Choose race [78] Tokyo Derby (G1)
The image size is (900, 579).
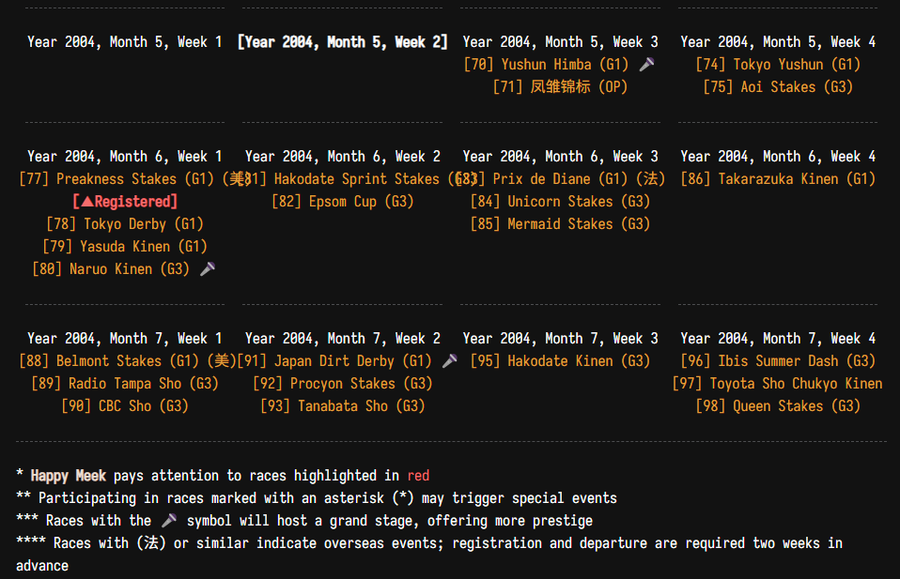tap(125, 223)
